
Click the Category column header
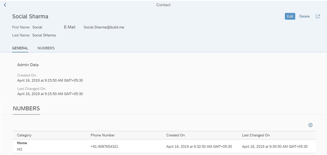[x=24, y=135]
